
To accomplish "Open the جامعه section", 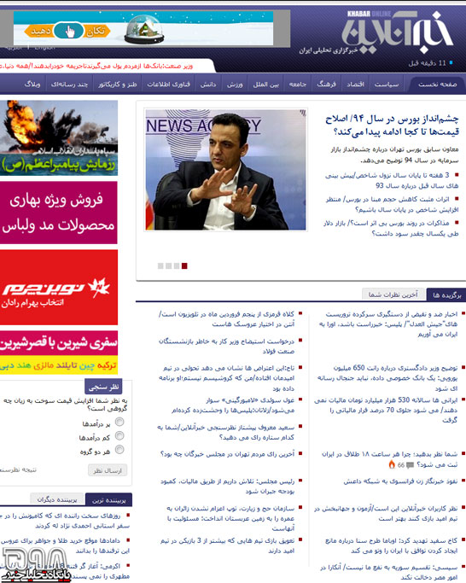I will click(298, 85).
